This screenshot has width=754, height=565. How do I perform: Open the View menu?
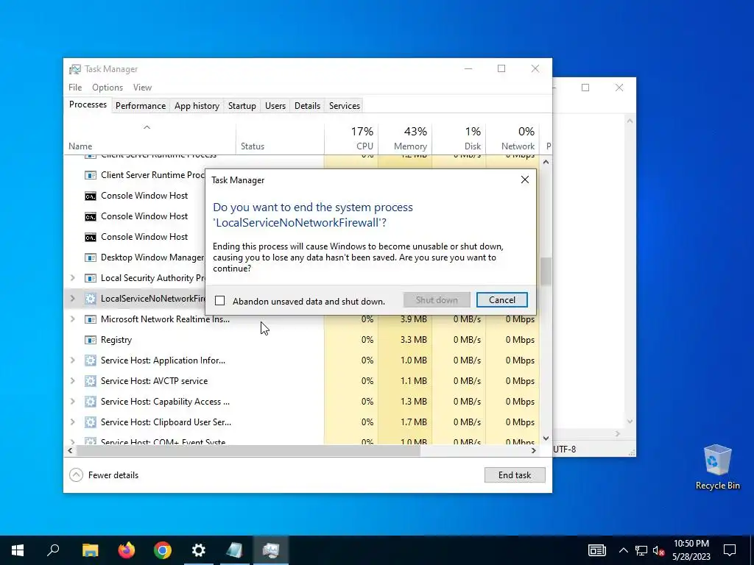coord(142,88)
